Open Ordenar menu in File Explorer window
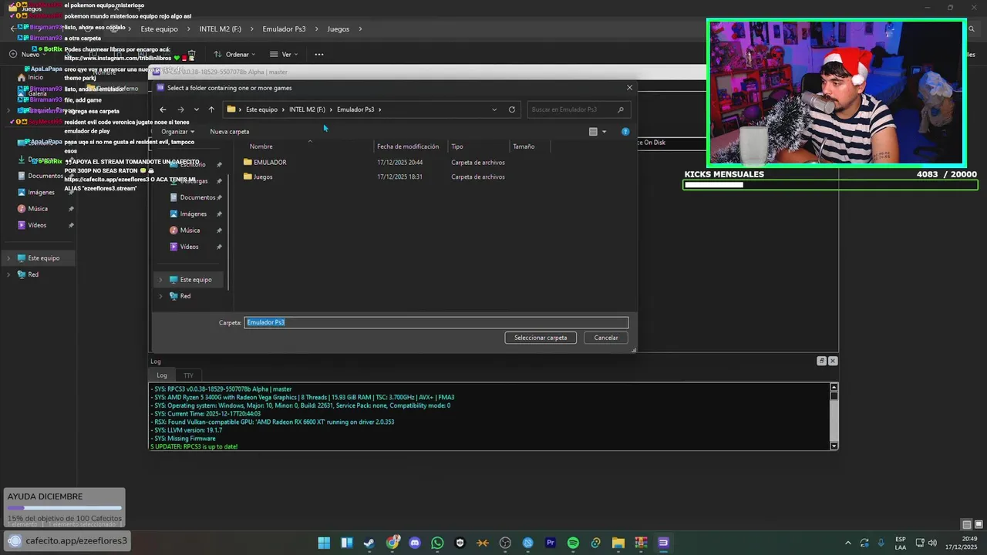 click(236, 55)
